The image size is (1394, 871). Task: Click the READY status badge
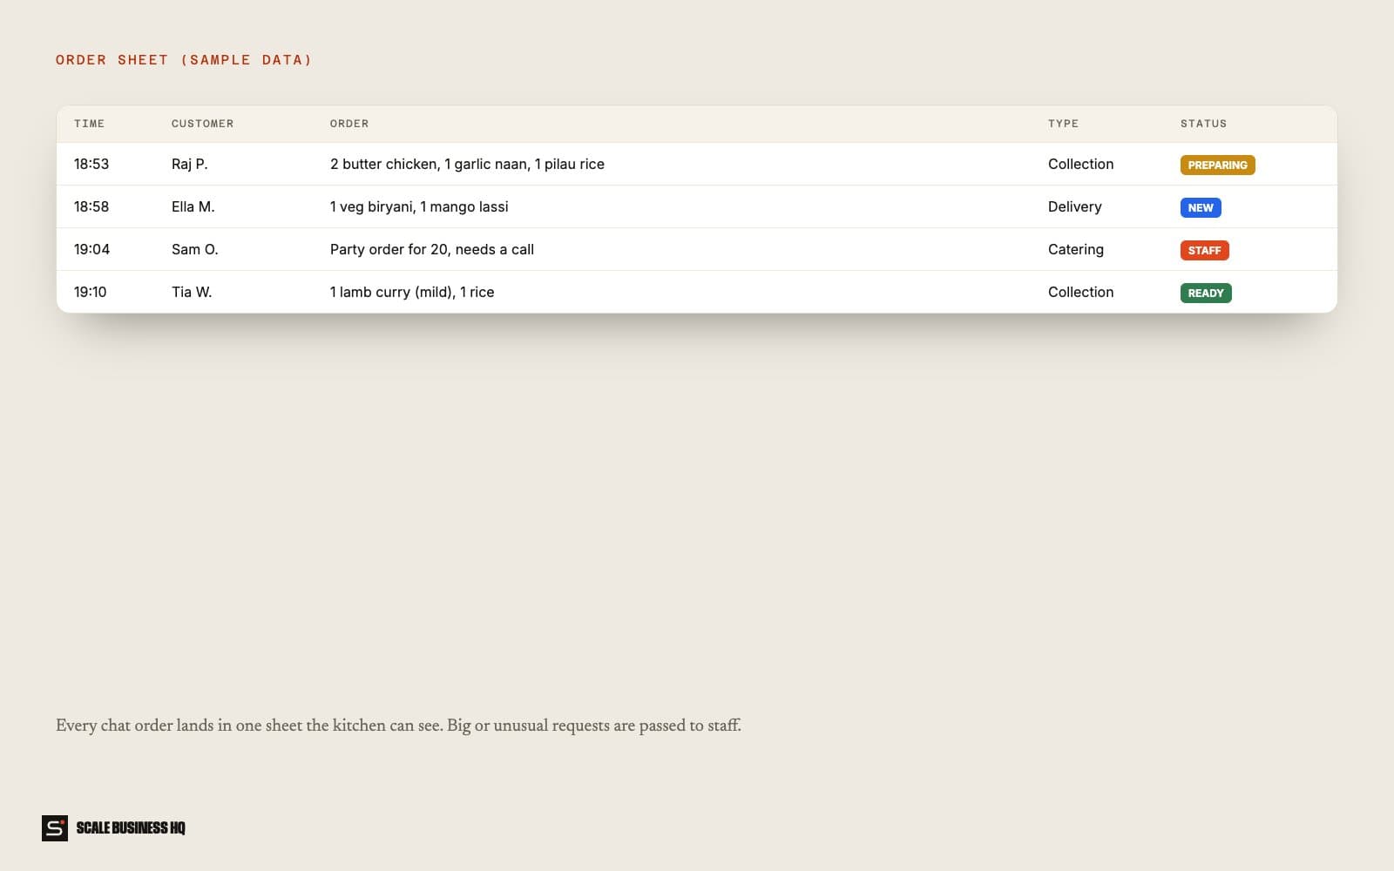click(x=1206, y=293)
